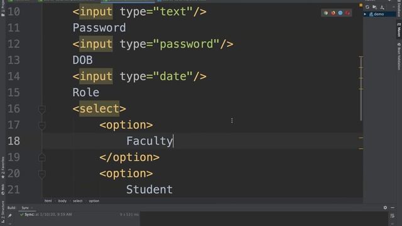Click the option tag on line 20
The height and width of the screenshot is (226, 402).
coord(126,173)
